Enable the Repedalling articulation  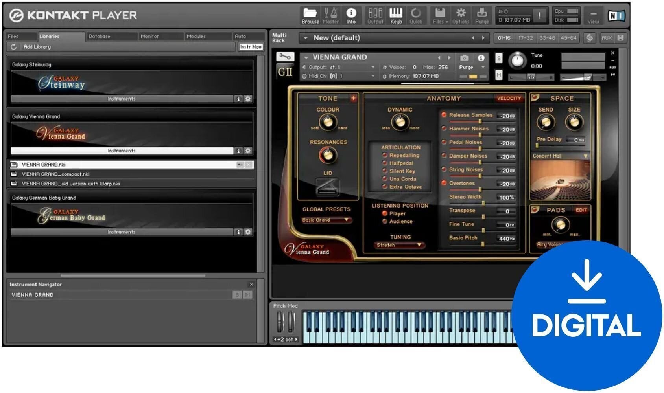tap(385, 155)
